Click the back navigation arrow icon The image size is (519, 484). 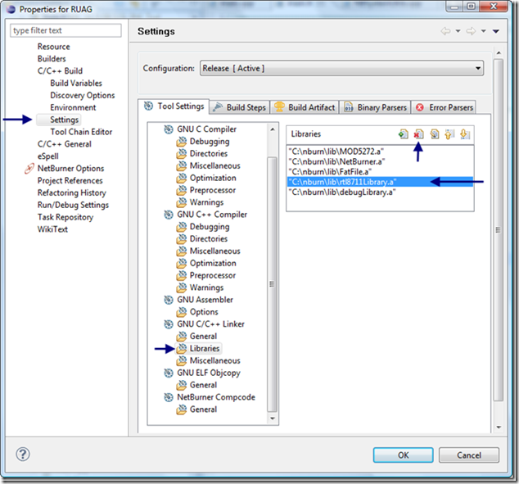pyautogui.click(x=445, y=31)
